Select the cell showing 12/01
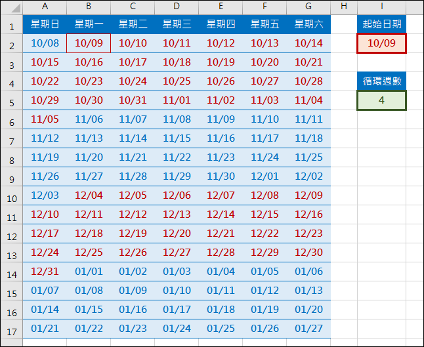 pyautogui.click(x=265, y=176)
